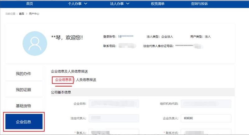This screenshot has height=135, width=249.
Task: Open 权责清单 navigation item
Action: 158,4
